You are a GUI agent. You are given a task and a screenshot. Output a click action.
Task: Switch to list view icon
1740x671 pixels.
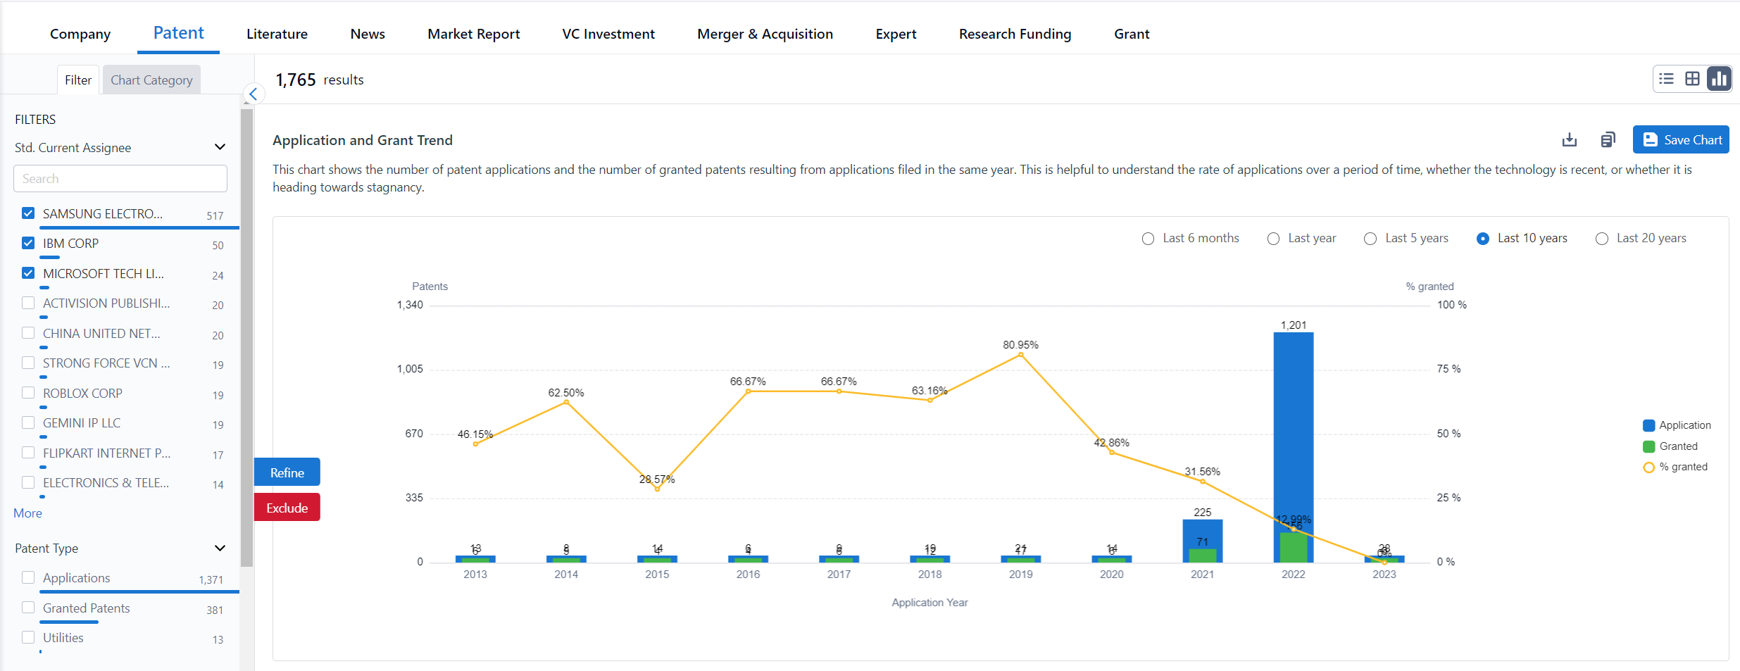(1666, 79)
